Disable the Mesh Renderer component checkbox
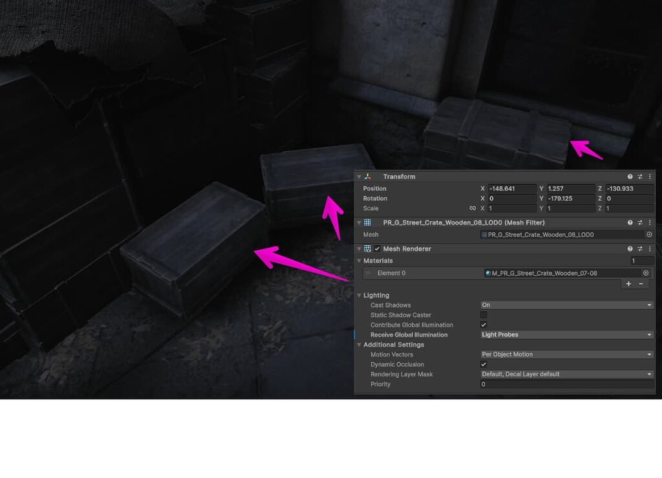The height and width of the screenshot is (478, 662). pos(377,248)
